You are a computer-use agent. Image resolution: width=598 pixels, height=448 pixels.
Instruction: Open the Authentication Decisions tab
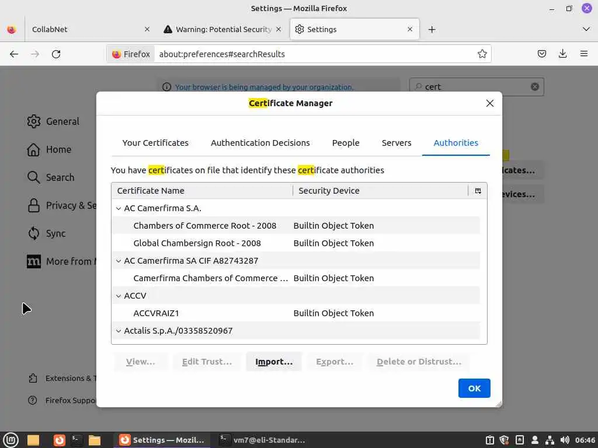coord(260,143)
